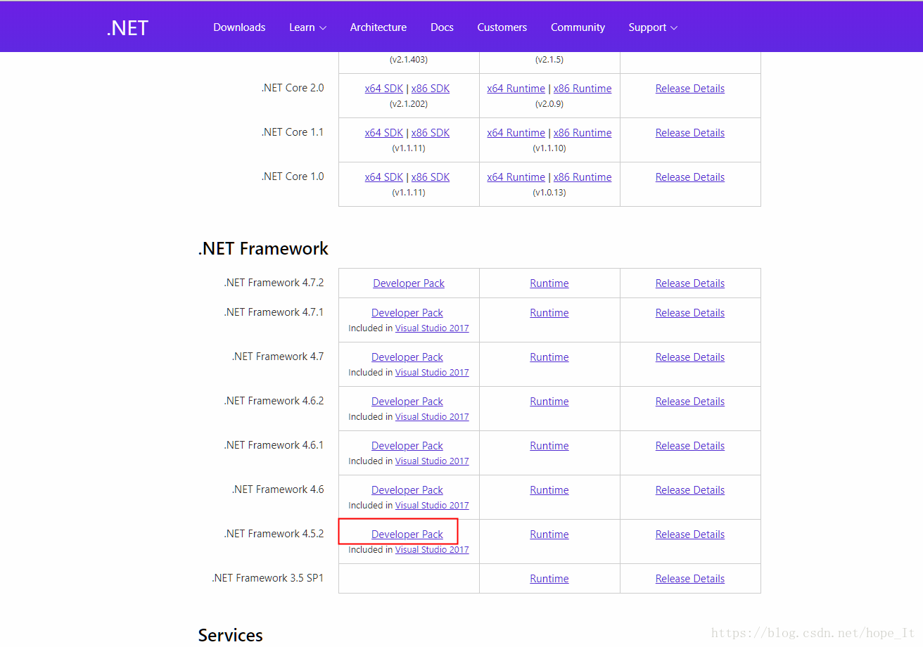Screen dimensions: 923x647
Task: Download .NET Framework 4.7.2 Developer Pack
Action: [409, 283]
